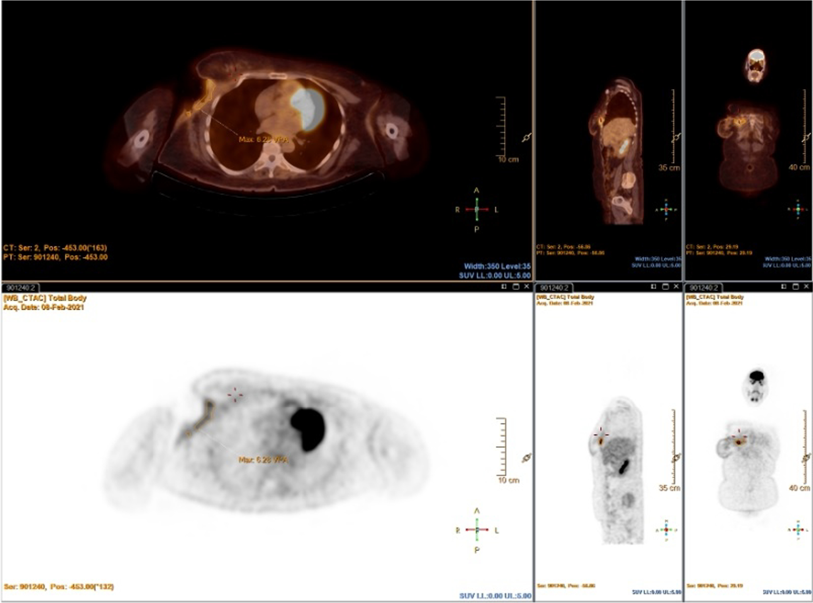
Task: Maximize the sagittal PET panel
Action: [x=665, y=287]
